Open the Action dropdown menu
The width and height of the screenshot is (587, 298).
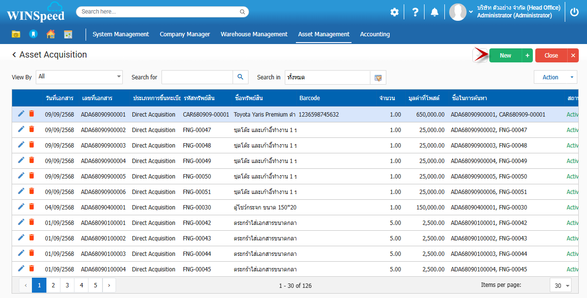[555, 77]
